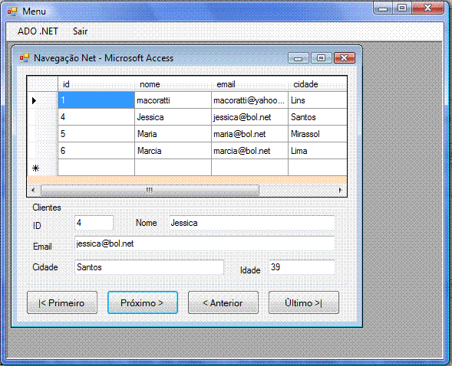Click the Cidade field containing Santos
Screen dimensions: 452x366
click(149, 267)
